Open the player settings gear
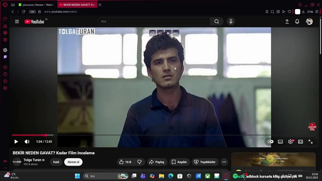Viewport: 322px width, 181px height. (x=291, y=142)
